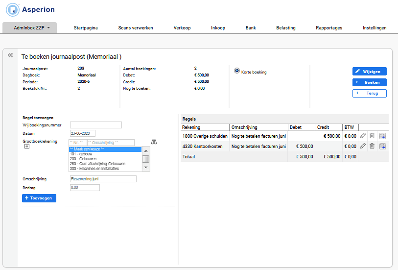Viewport: 398px width, 270px height.
Task: Click the ledger Nr. input field
Action: coord(78,143)
